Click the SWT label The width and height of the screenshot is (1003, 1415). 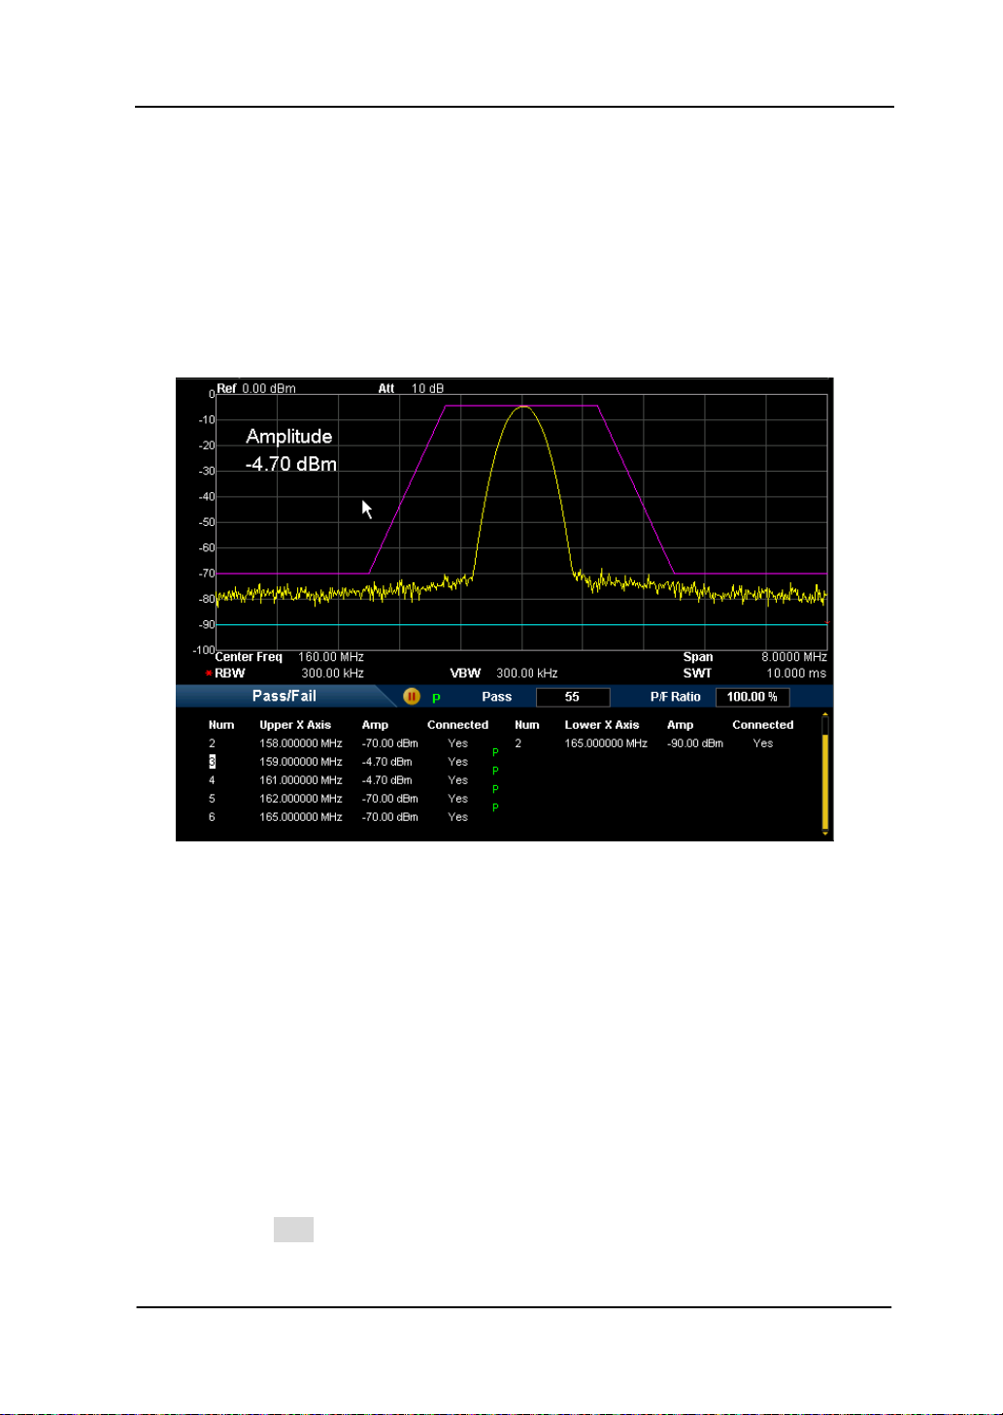(697, 674)
